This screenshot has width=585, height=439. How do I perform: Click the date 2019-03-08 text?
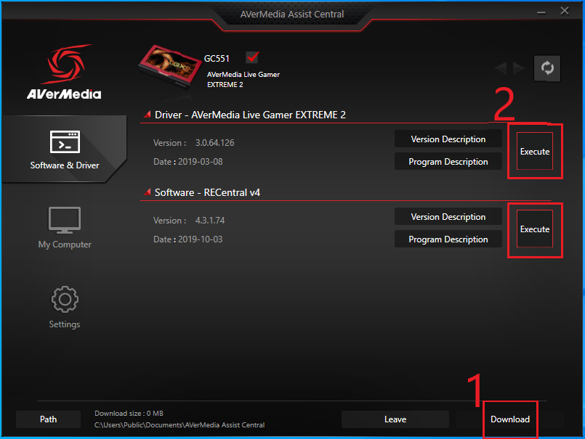coord(201,162)
